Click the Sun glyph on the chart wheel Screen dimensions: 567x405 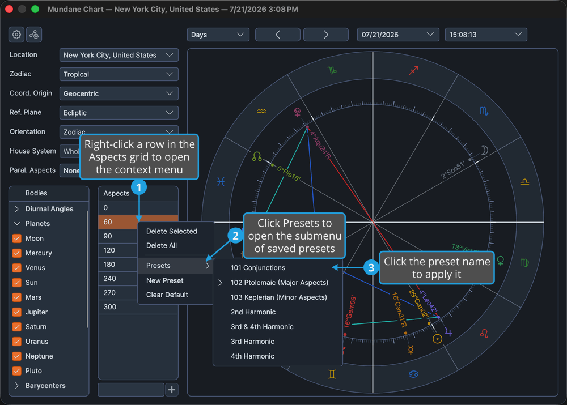(438, 339)
